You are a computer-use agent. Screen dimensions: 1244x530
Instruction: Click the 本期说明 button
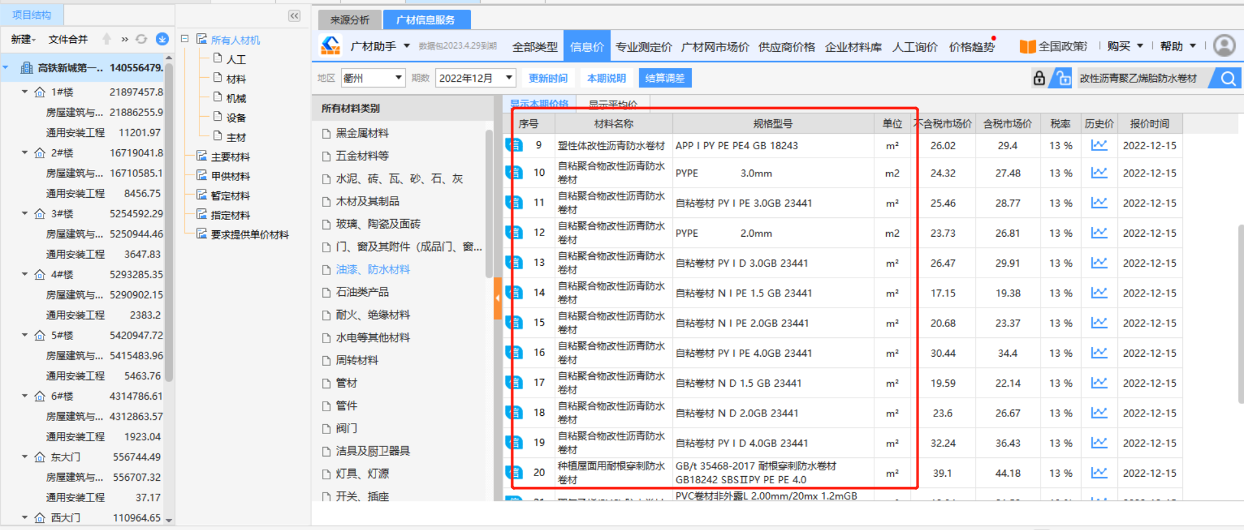(x=606, y=78)
